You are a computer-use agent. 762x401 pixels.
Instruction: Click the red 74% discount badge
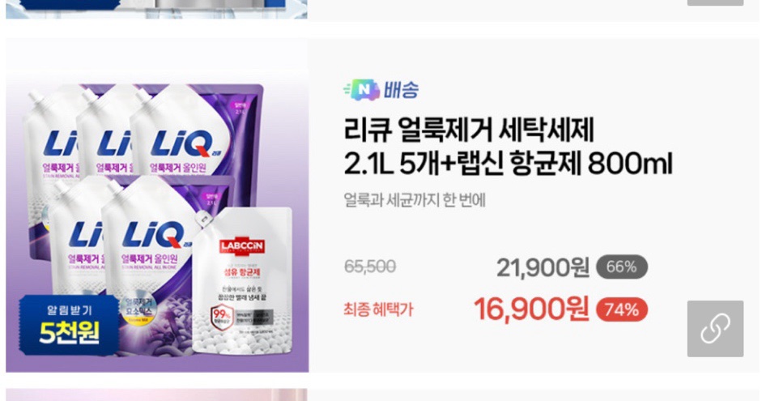pyautogui.click(x=622, y=309)
